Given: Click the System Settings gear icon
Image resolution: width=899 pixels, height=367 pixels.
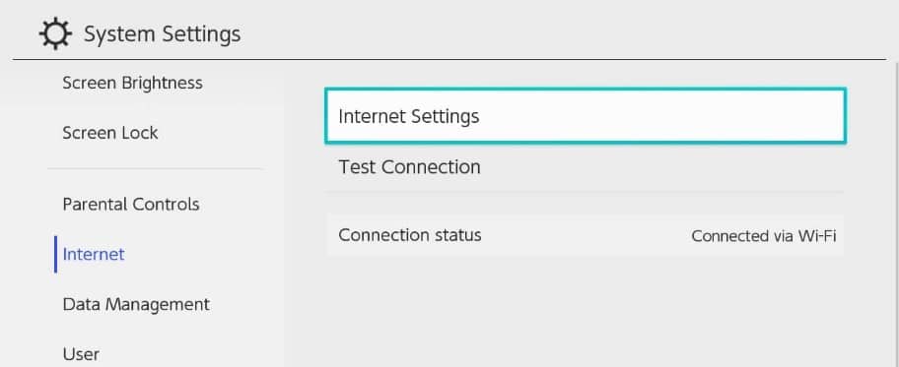Looking at the screenshot, I should (55, 33).
